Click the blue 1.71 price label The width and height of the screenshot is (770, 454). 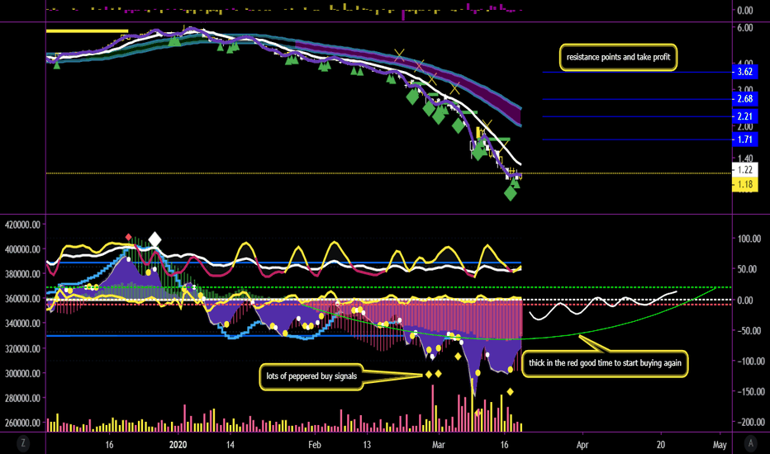point(745,140)
